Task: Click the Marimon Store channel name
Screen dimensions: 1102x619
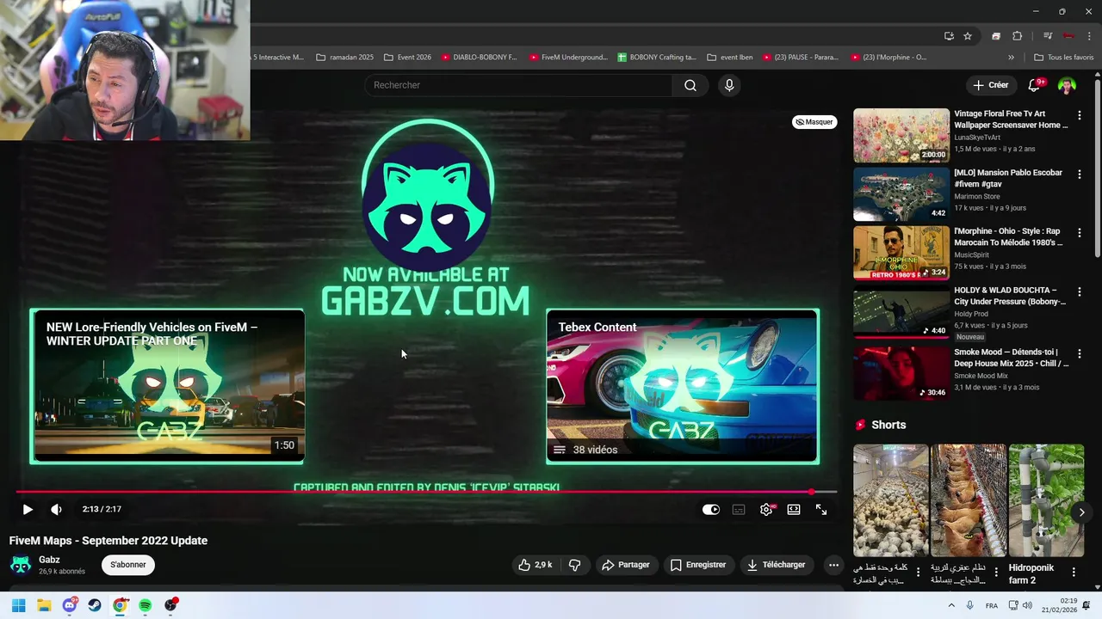Action: [x=977, y=196]
